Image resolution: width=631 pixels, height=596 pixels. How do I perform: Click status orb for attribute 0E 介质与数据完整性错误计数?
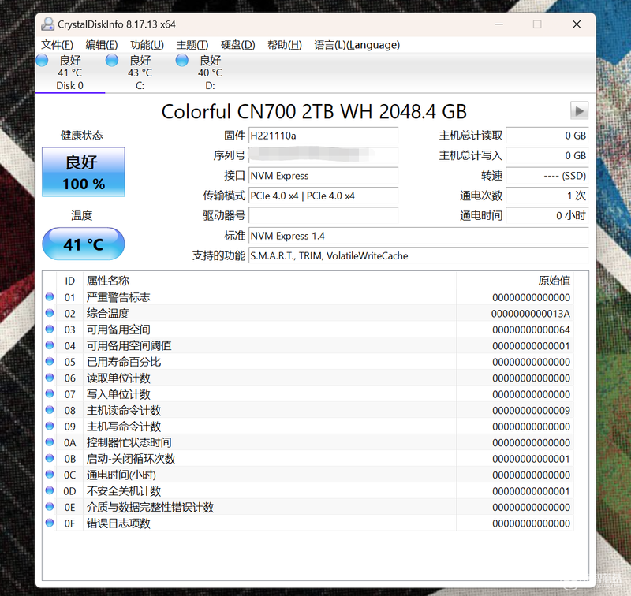point(50,506)
